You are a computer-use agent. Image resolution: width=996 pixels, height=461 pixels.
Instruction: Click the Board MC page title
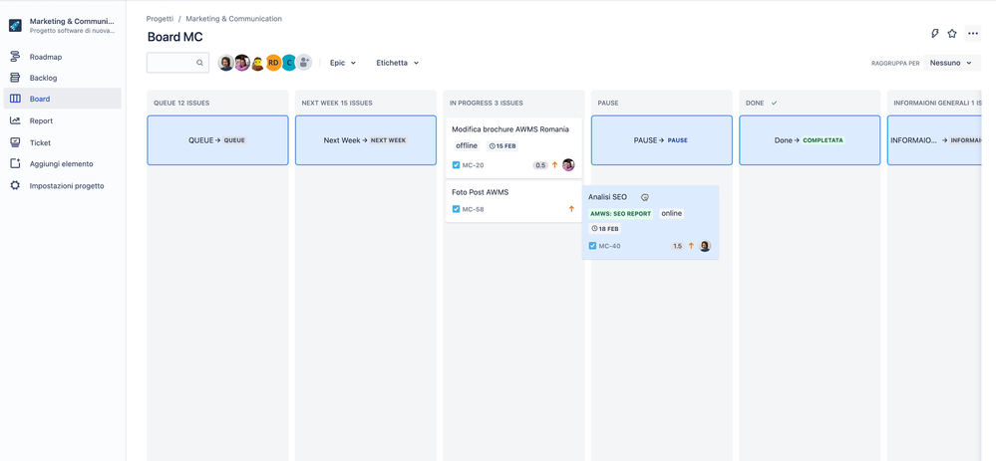(175, 37)
